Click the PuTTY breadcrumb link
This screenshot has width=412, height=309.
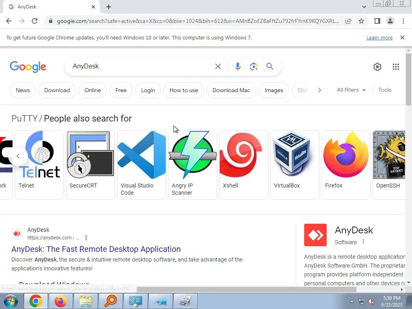25,119
